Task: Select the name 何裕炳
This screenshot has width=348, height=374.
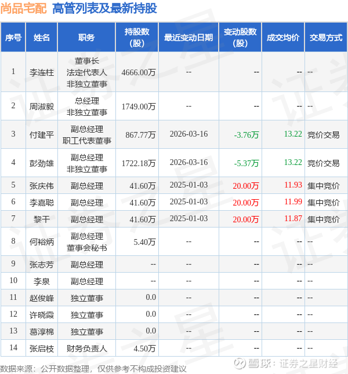Action: (42, 242)
